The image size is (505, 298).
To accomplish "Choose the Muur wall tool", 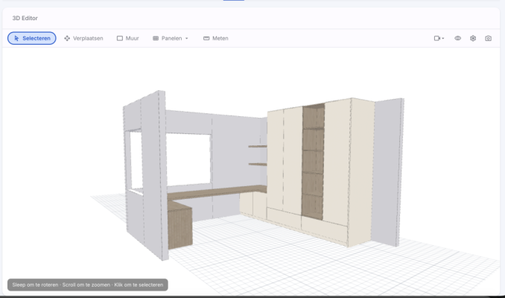I will pyautogui.click(x=128, y=38).
